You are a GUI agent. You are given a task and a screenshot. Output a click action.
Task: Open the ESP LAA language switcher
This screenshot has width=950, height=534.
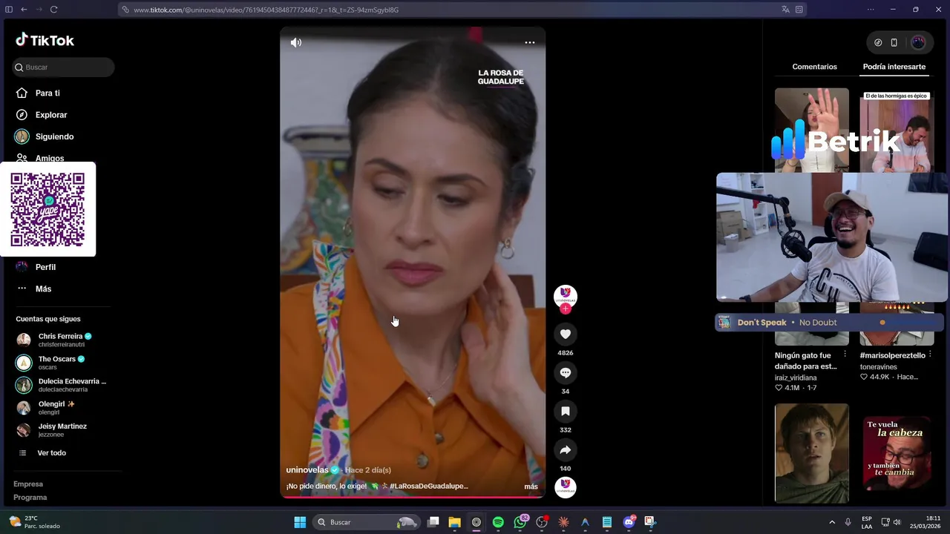pyautogui.click(x=867, y=522)
